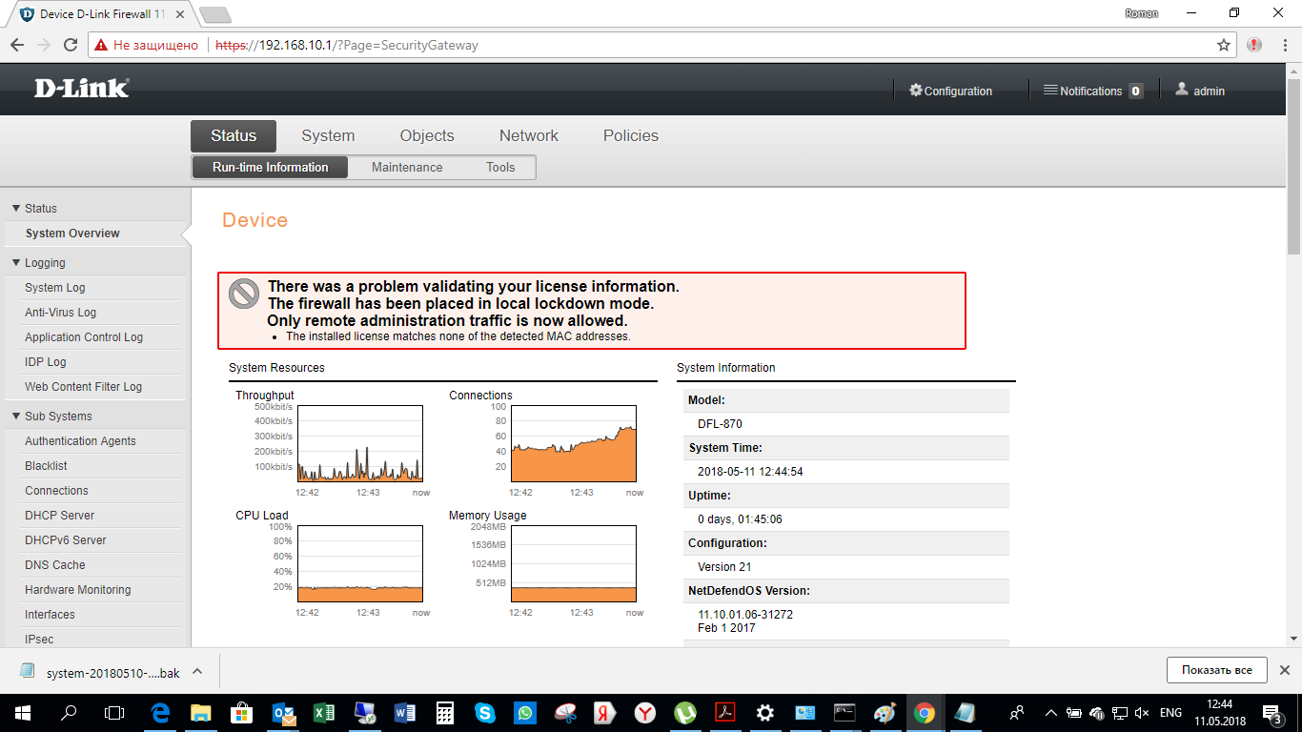The image size is (1302, 732).
Task: Open options for the downloaded .bak file
Action: [x=197, y=671]
